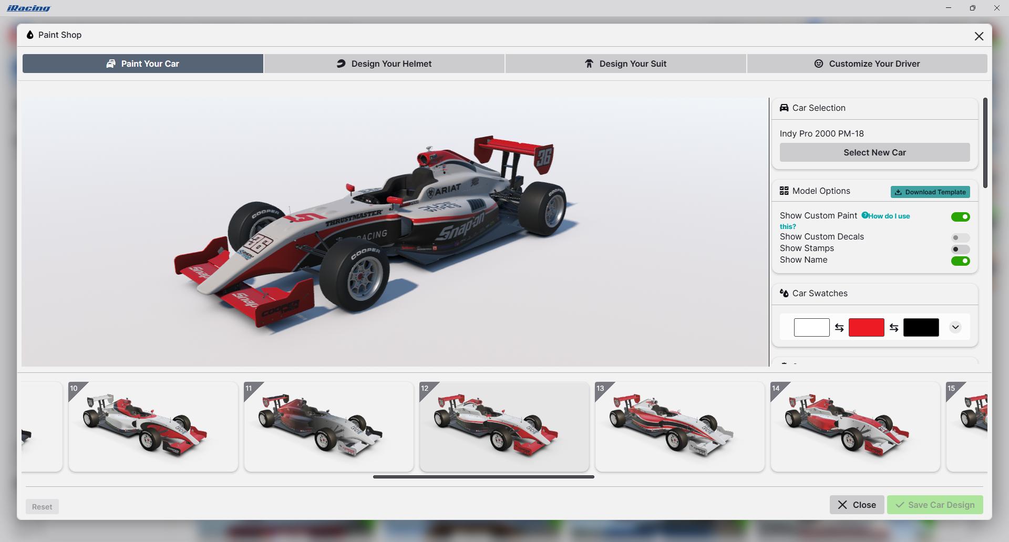Image resolution: width=1009 pixels, height=542 pixels.
Task: Click the download icon on Download Template button
Action: [899, 192]
